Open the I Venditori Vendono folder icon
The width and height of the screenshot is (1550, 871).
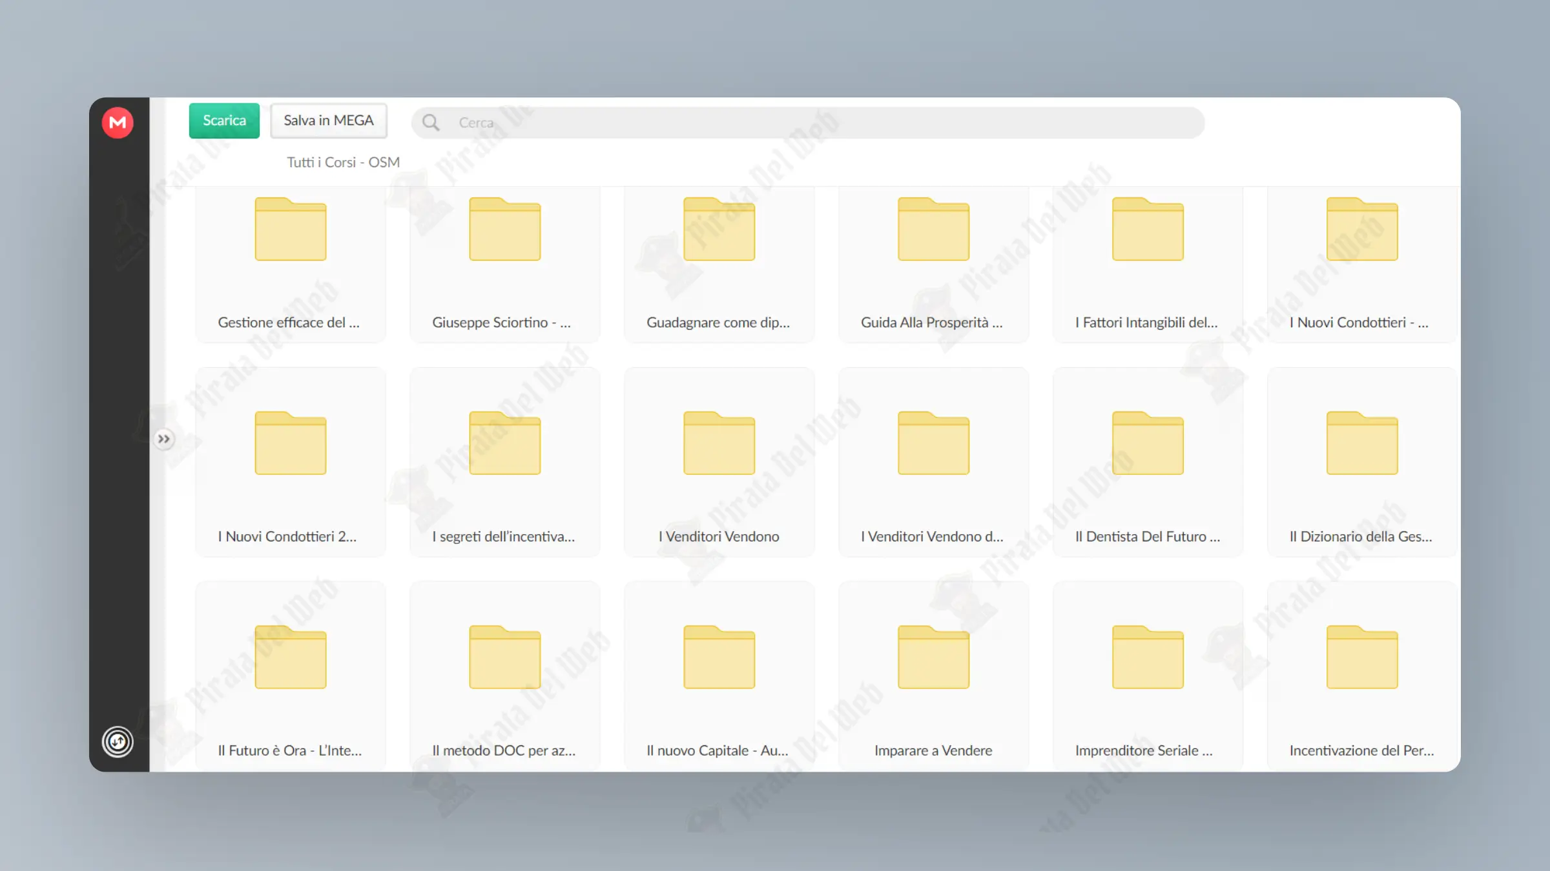tap(719, 443)
